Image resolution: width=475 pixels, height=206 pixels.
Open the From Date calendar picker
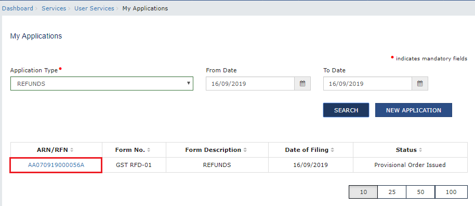tap(302, 84)
